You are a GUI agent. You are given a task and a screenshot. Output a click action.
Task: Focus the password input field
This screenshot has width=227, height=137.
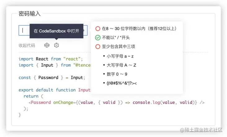click(x=25, y=30)
